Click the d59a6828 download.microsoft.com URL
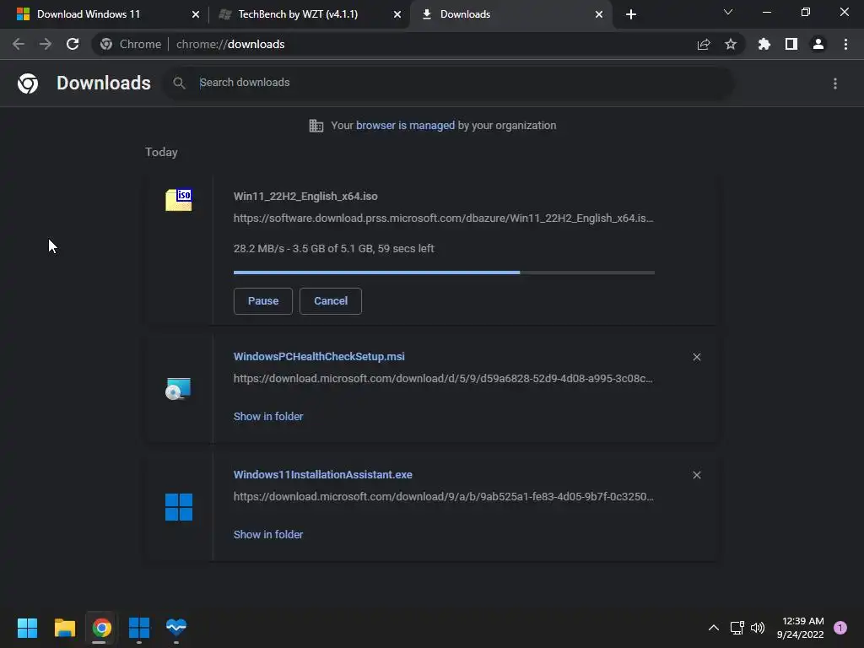864x648 pixels. point(443,379)
